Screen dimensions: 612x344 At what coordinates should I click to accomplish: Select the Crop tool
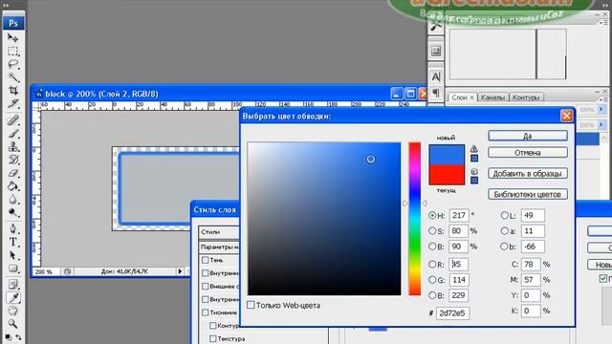(x=12, y=91)
